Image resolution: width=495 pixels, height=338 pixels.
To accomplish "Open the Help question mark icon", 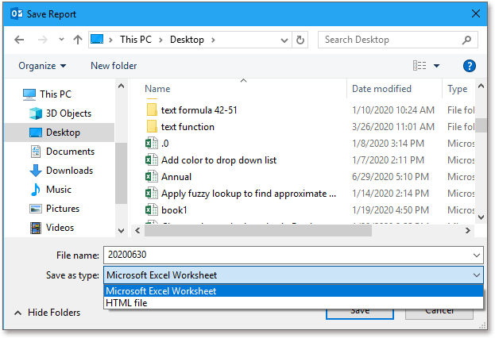I will point(470,66).
